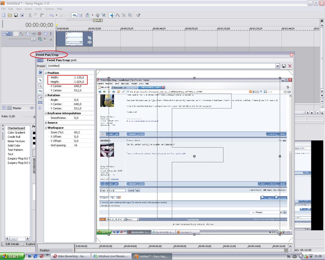This screenshot has height=260, width=325.
Task: Solo video track 1
Action: tap(51, 34)
